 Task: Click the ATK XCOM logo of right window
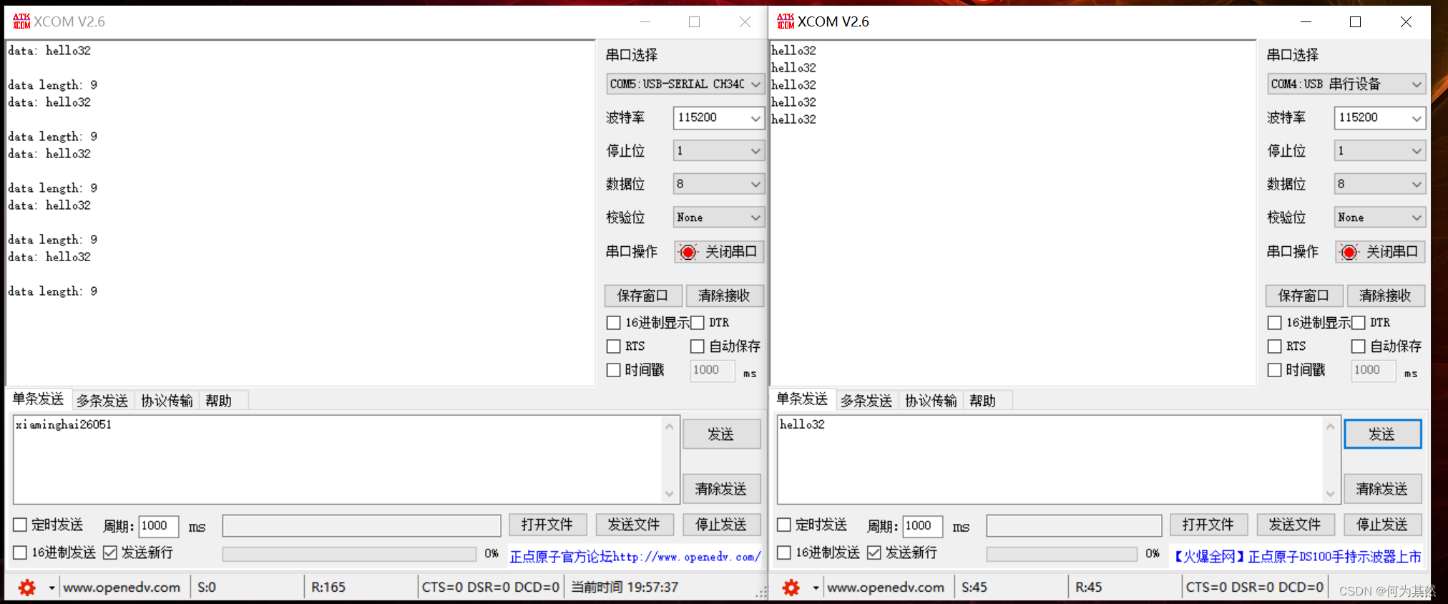point(786,21)
